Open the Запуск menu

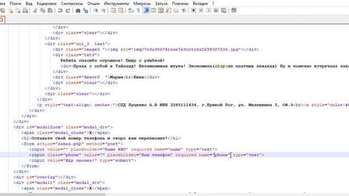pyautogui.click(x=161, y=4)
